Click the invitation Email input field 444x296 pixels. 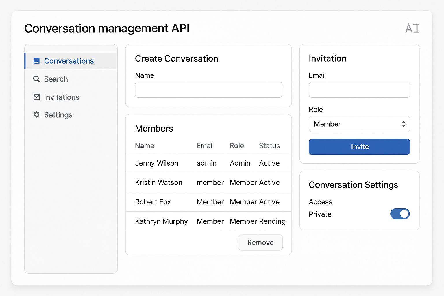pos(359,90)
